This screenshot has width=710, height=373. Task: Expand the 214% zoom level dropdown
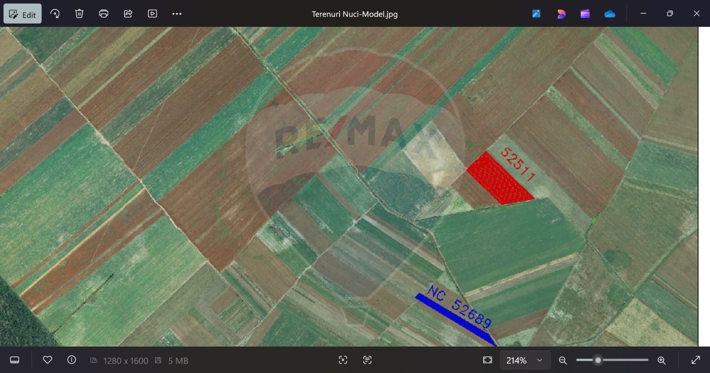(540, 360)
